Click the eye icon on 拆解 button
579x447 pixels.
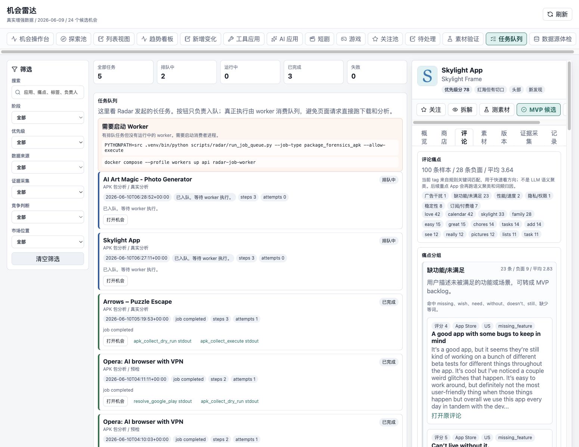(x=455, y=110)
